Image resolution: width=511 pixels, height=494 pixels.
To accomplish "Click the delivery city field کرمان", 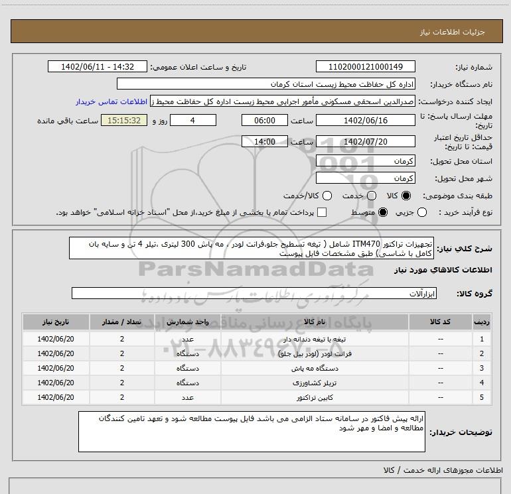I will pyautogui.click(x=365, y=178).
